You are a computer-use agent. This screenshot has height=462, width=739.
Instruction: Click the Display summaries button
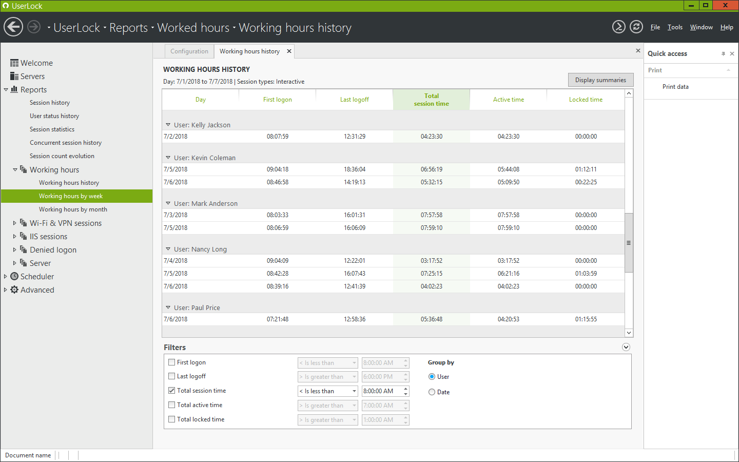coord(600,80)
